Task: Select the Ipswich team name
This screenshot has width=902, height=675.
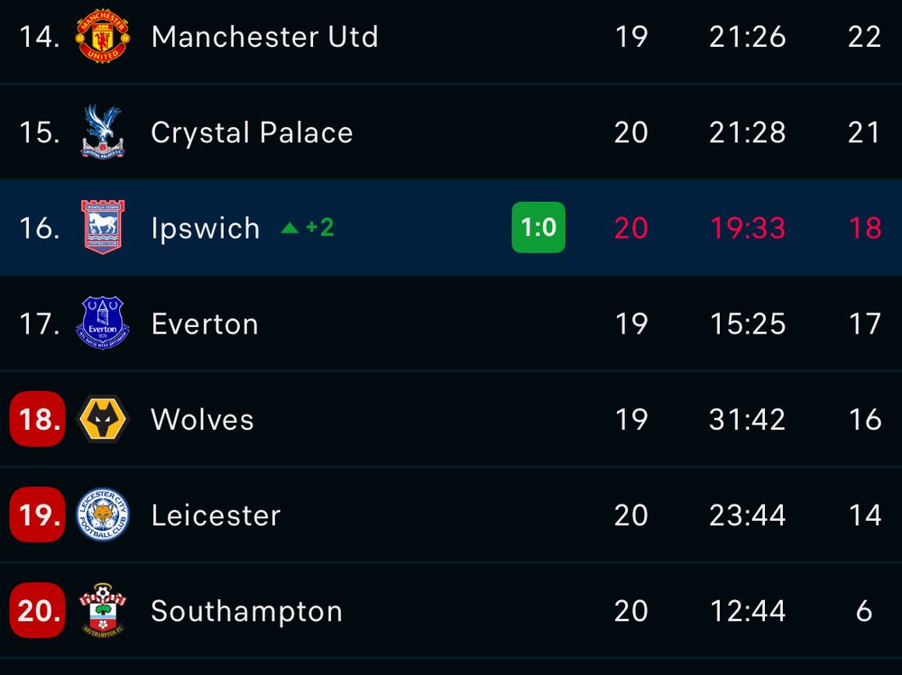Action: coord(205,228)
